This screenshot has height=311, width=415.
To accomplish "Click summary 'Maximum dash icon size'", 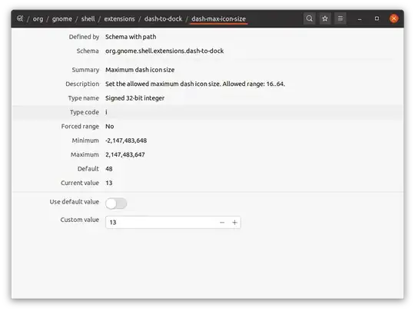I will [140, 70].
